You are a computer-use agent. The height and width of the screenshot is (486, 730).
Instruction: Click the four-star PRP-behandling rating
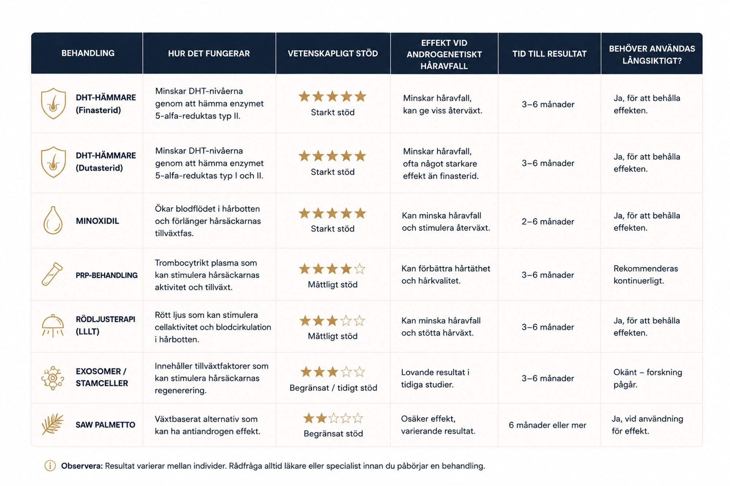[x=332, y=269]
